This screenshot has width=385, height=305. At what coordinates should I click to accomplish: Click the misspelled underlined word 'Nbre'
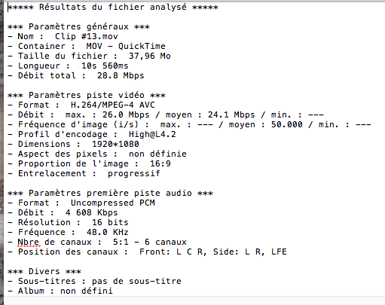29,242
